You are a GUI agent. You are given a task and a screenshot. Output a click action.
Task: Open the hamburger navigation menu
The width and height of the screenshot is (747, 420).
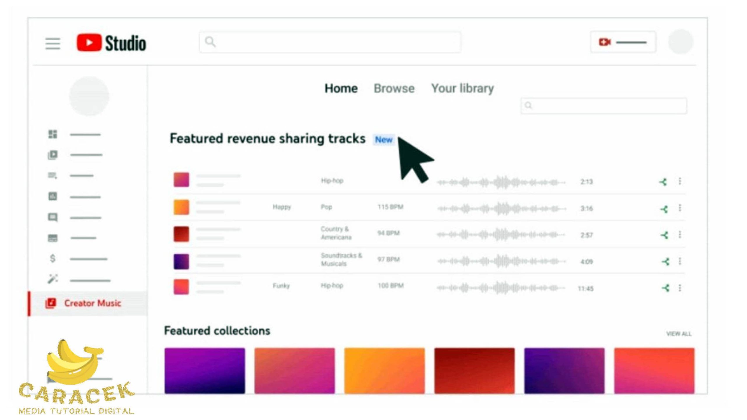[x=53, y=43]
